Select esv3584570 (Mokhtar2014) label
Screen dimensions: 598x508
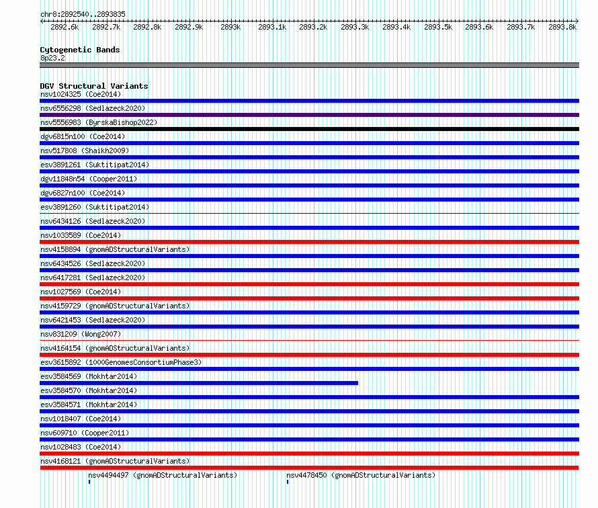tap(89, 390)
